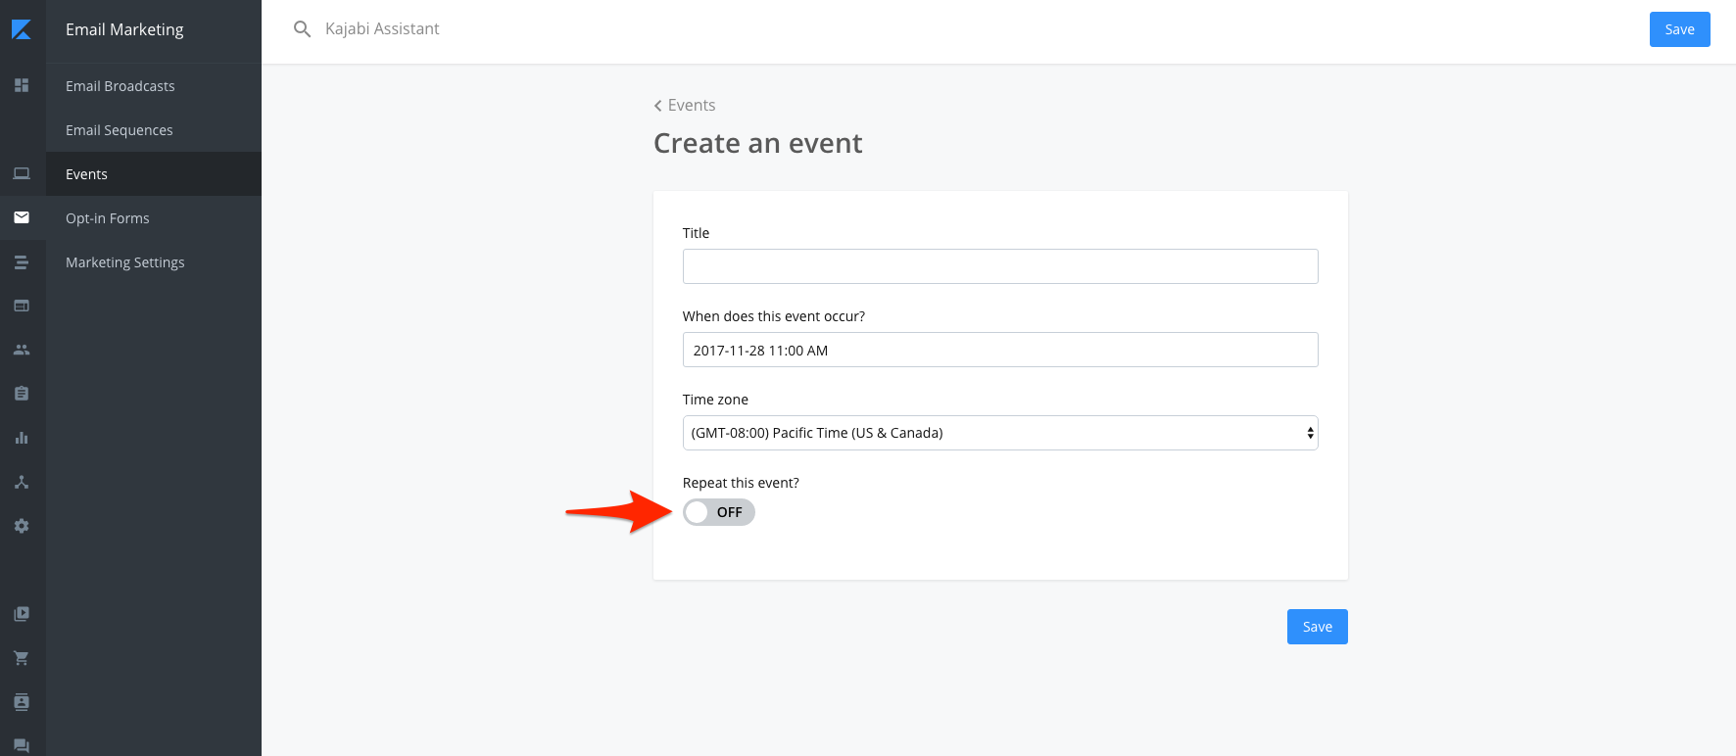The height and width of the screenshot is (756, 1736).
Task: Click the bar chart analytics icon
Action: [x=22, y=438]
